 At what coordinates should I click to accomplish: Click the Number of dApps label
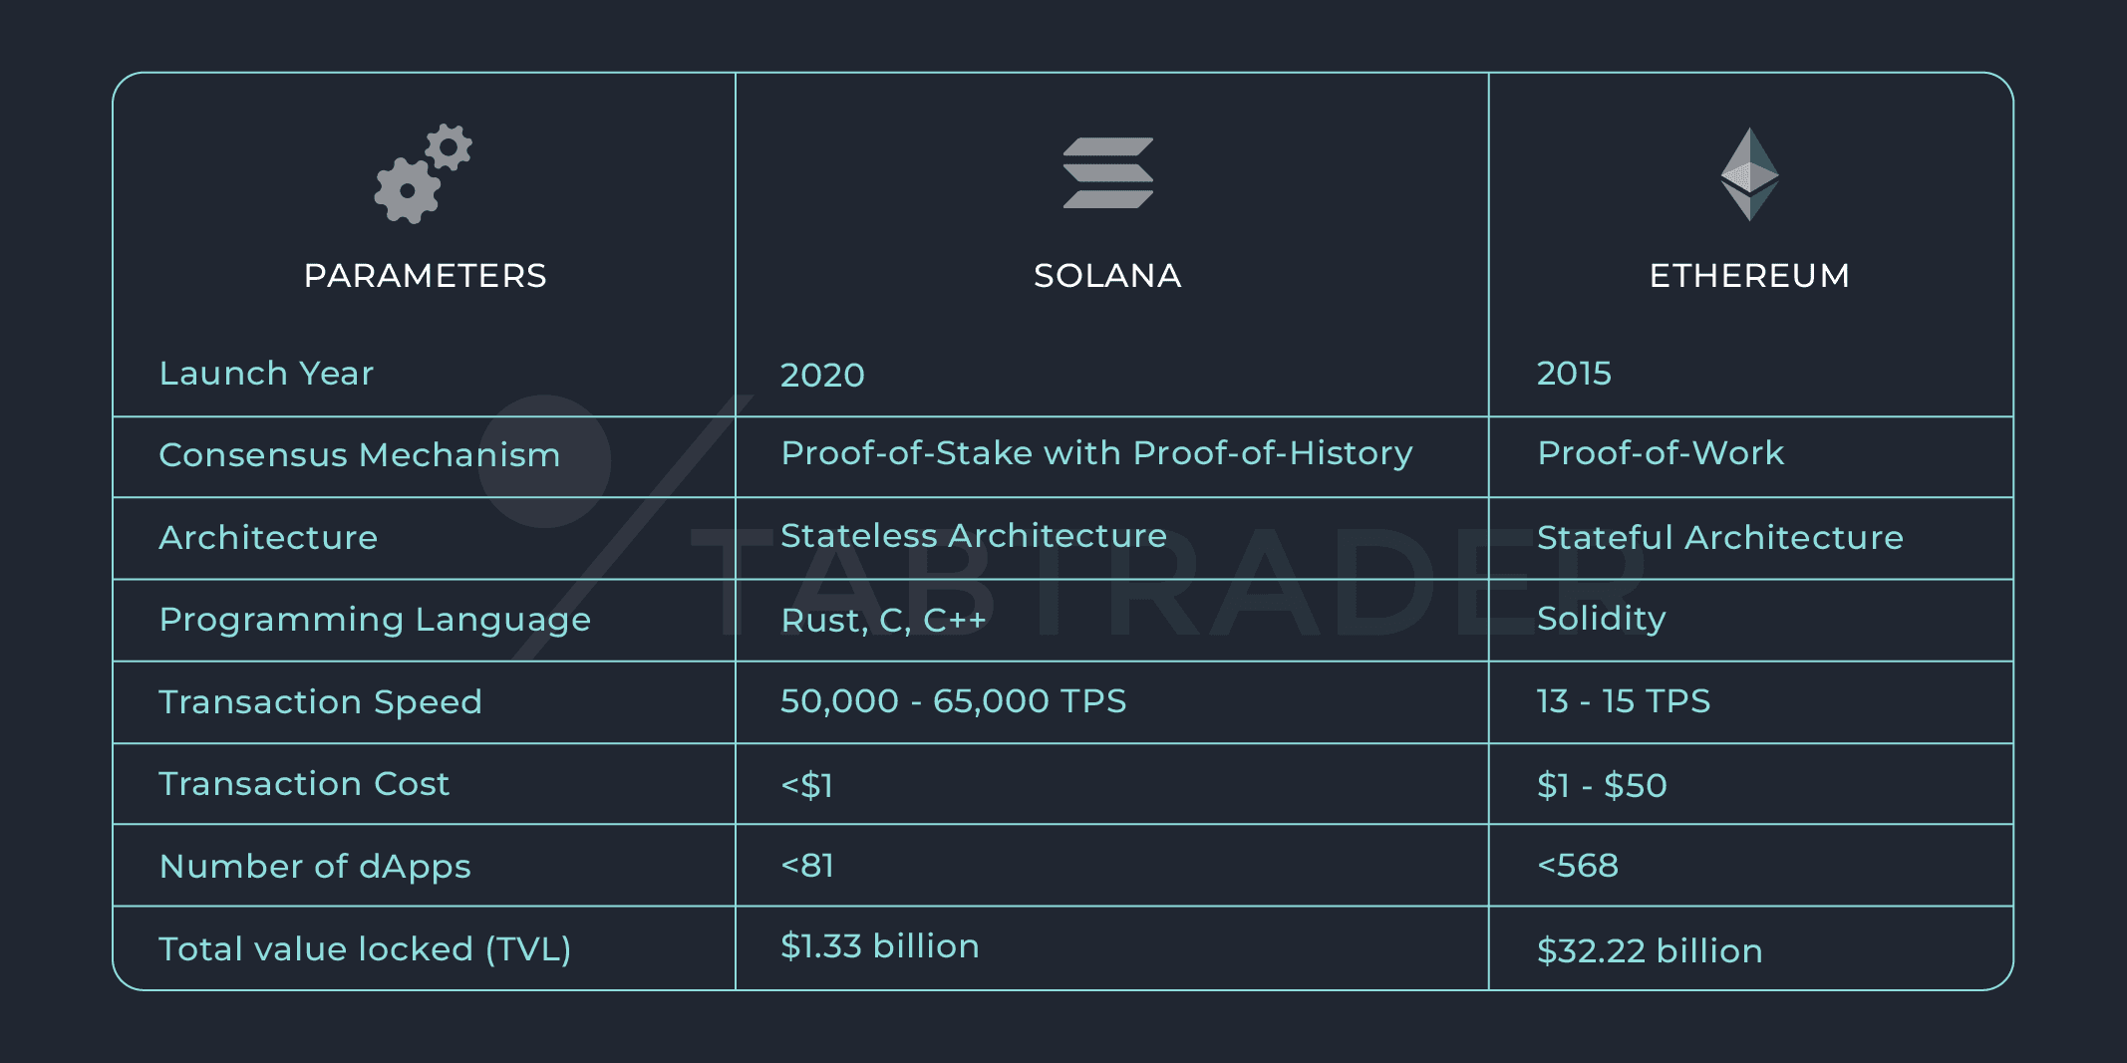pos(315,867)
